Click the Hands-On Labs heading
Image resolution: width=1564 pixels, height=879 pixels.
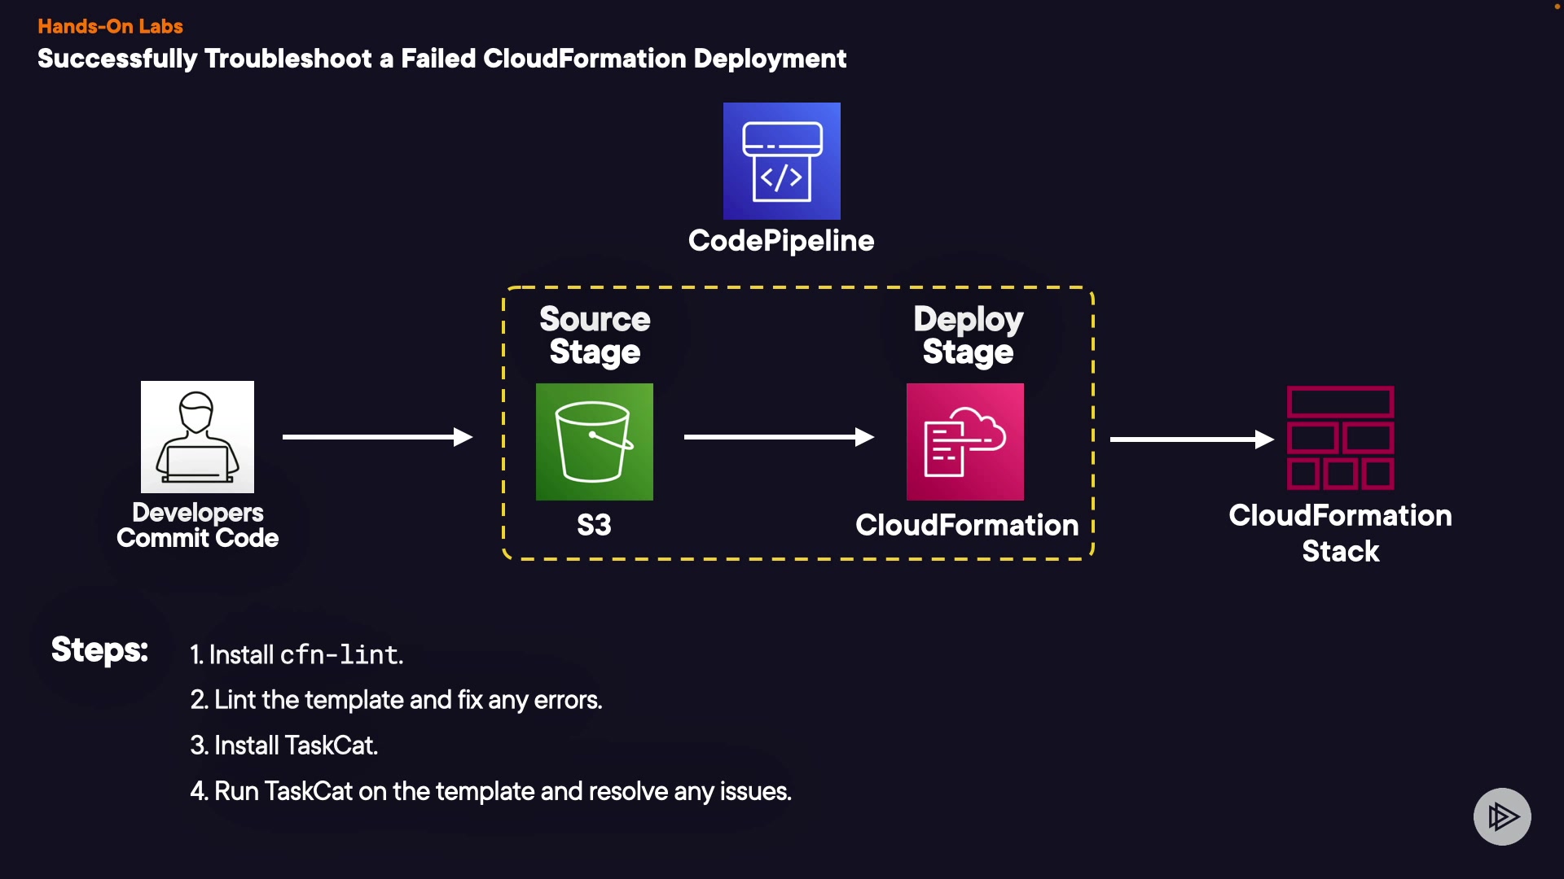pos(110,26)
